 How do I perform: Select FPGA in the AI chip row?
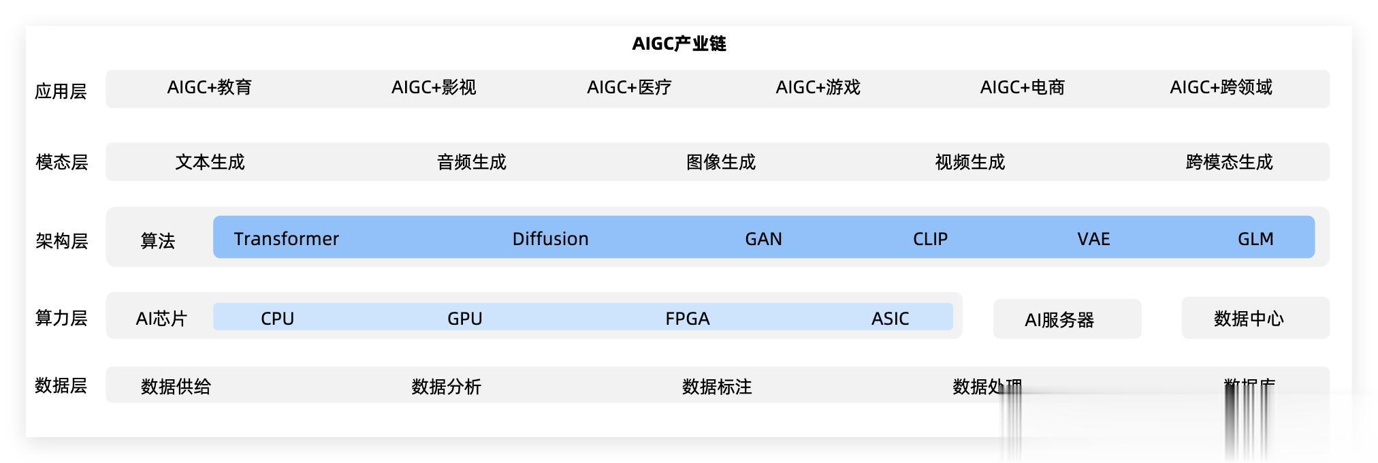[x=687, y=319]
